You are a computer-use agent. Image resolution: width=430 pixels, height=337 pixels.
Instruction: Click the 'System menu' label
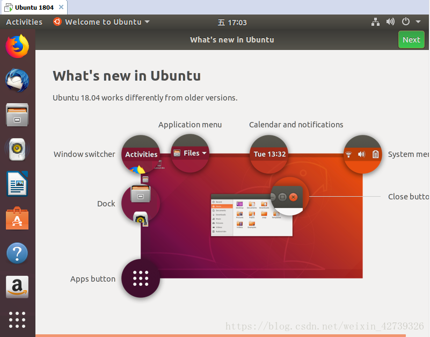point(409,154)
